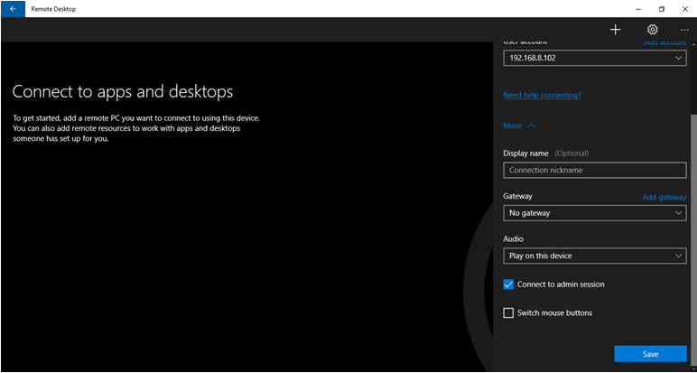697x373 pixels.
Task: Click the Audio label
Action: (x=513, y=239)
